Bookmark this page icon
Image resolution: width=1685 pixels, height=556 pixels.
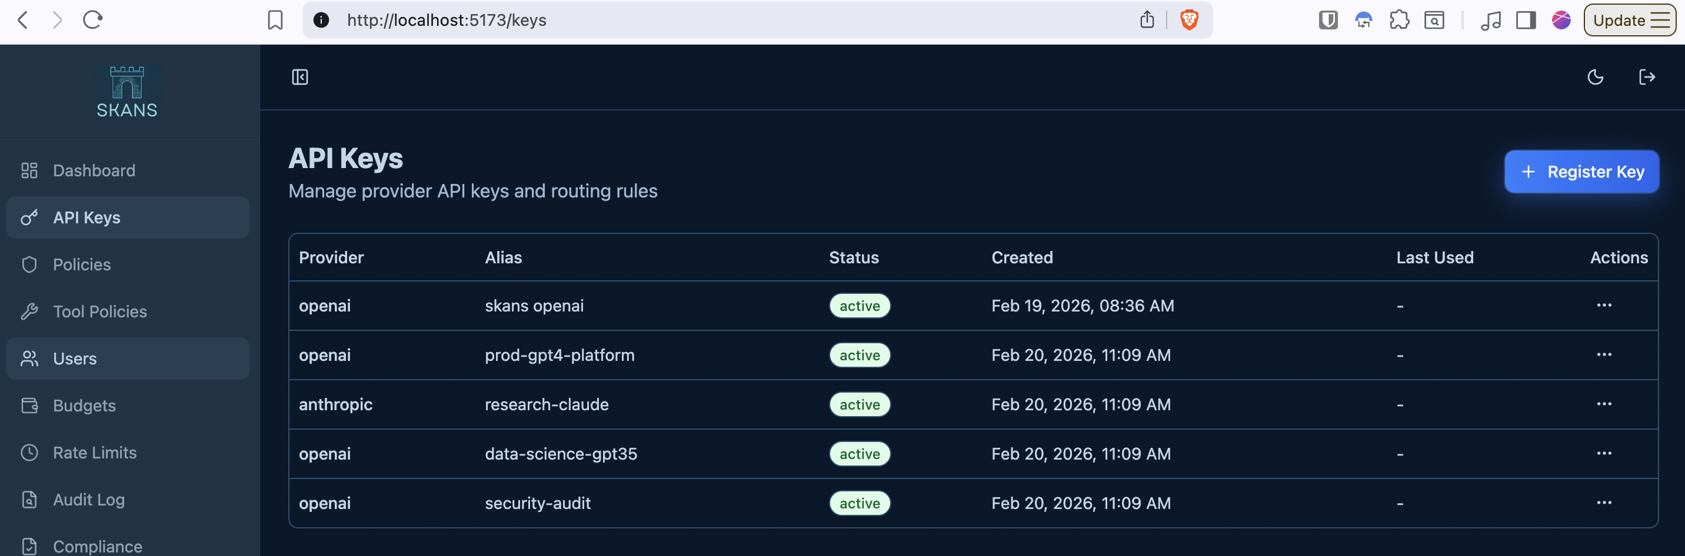(x=275, y=20)
